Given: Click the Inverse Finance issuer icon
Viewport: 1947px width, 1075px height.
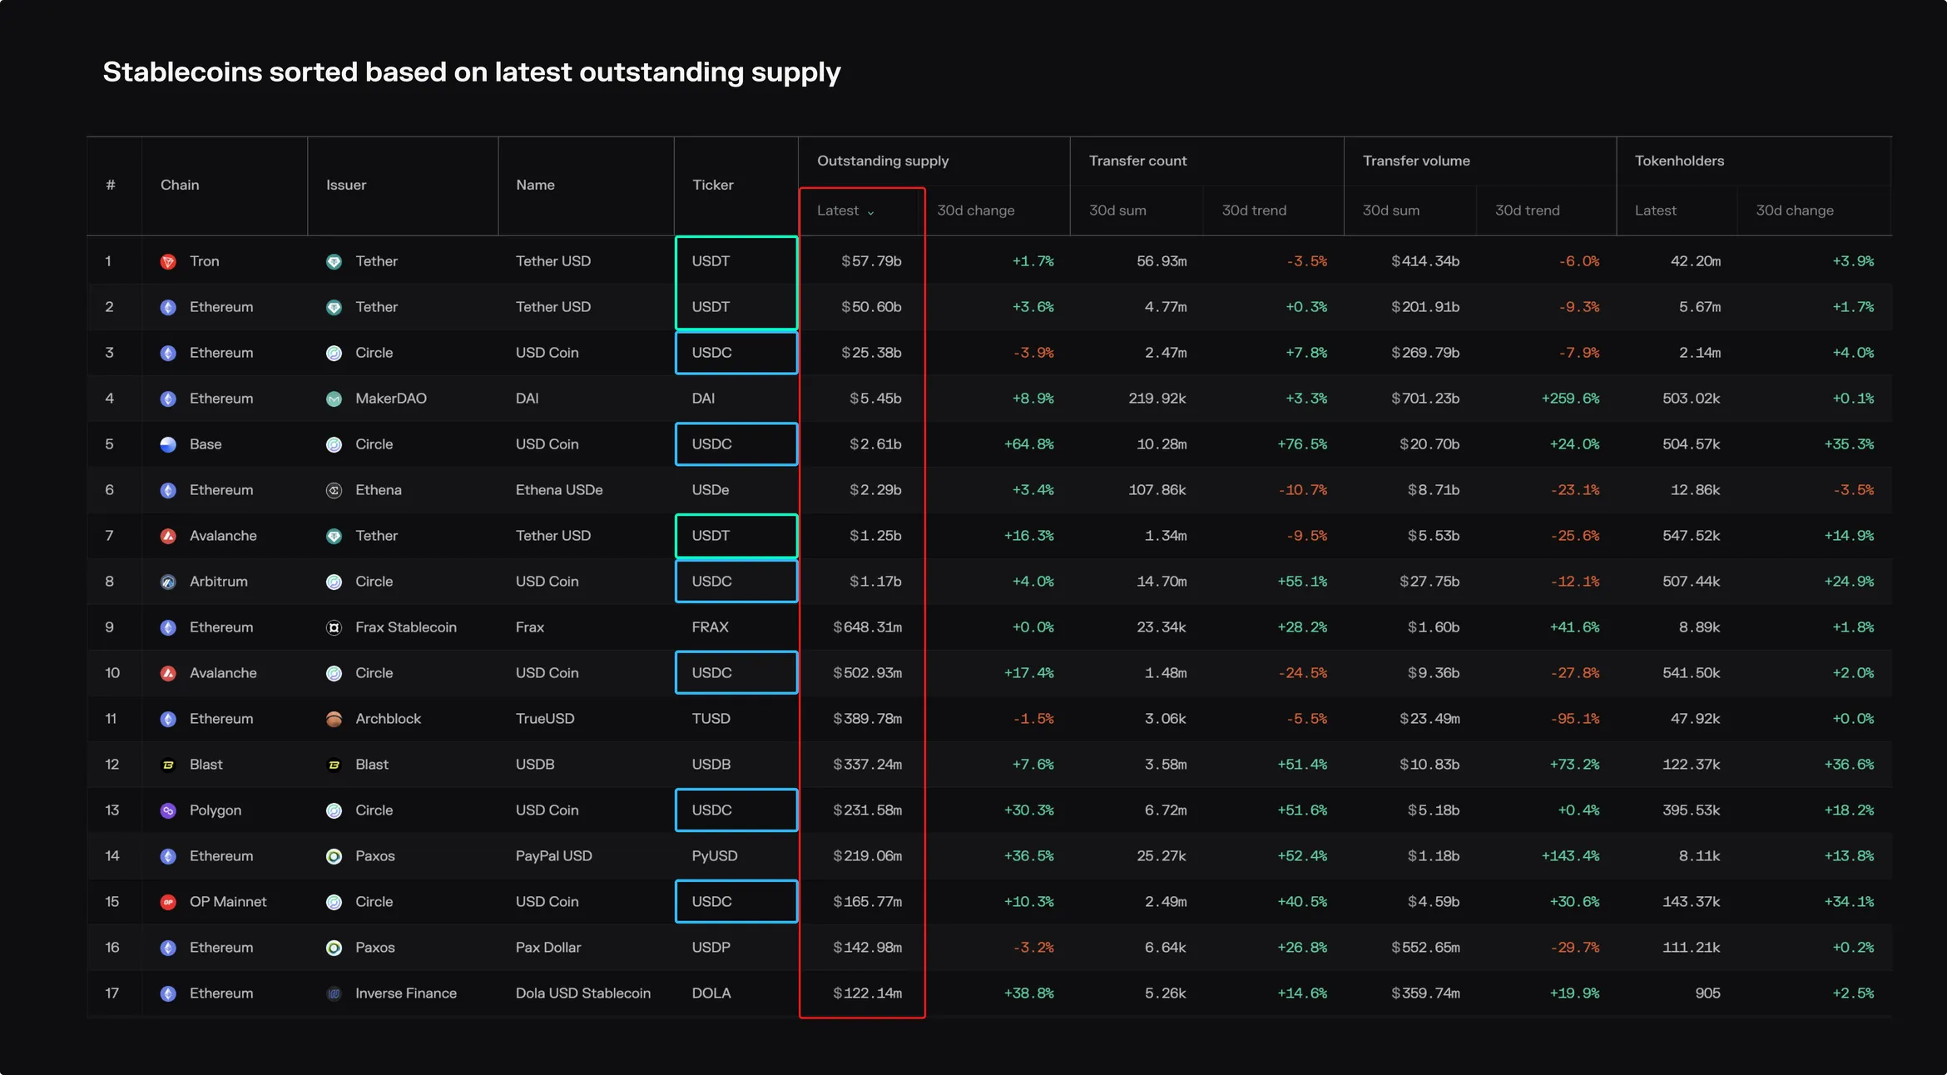Looking at the screenshot, I should coord(334,993).
